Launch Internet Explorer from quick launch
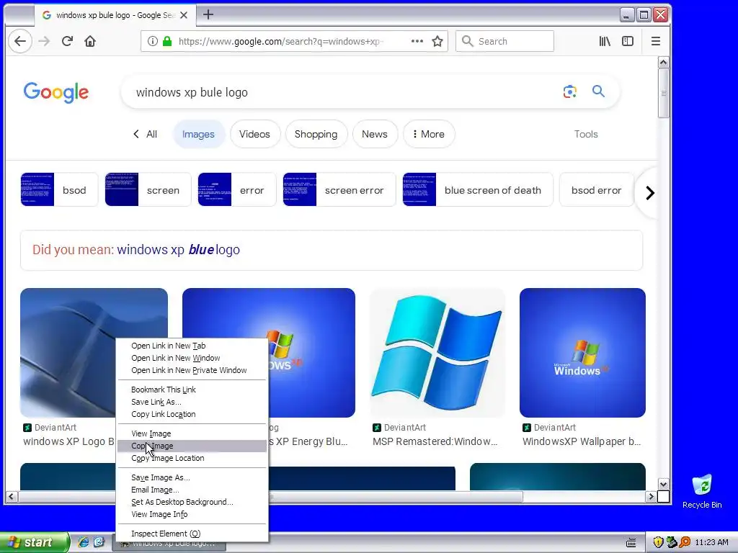The height and width of the screenshot is (553, 738). point(84,542)
